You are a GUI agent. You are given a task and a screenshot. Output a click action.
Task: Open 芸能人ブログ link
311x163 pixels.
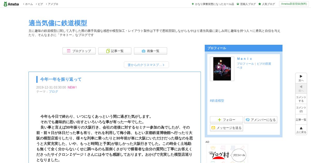(x=248, y=4)
